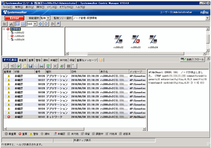Click the last document icon in event toolbar
Screen dimensions: 211x148
click(74, 66)
